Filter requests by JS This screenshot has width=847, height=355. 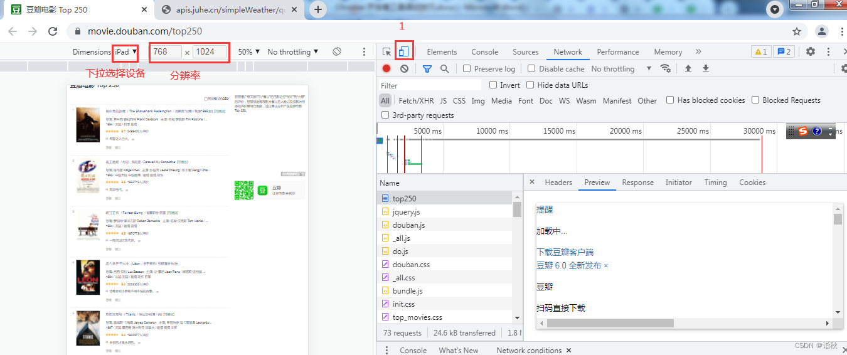(444, 100)
